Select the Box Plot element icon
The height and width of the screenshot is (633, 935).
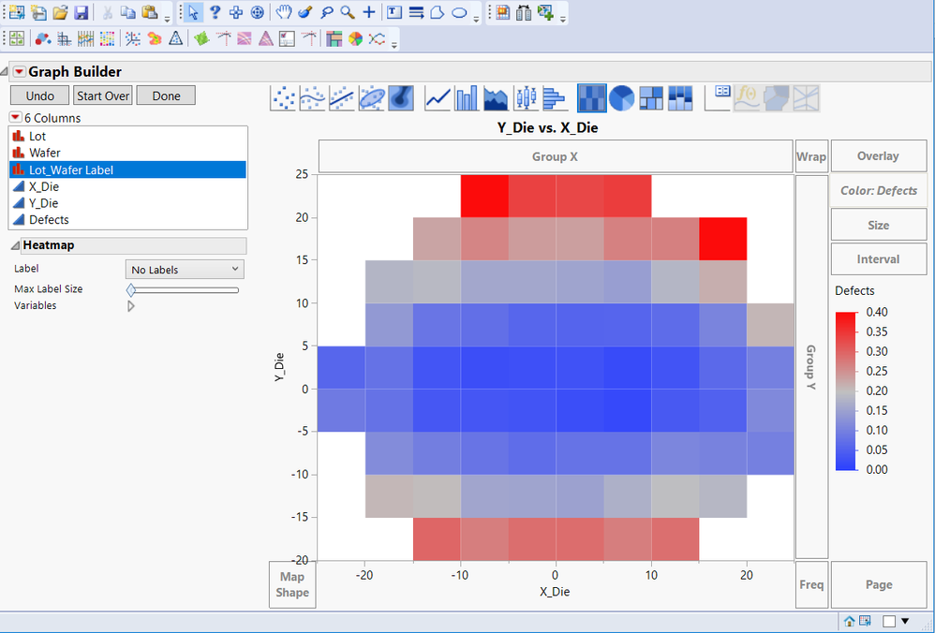(526, 97)
